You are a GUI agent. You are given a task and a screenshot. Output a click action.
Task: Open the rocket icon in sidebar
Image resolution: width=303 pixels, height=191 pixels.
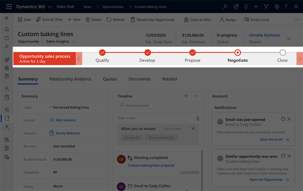pos(7,60)
